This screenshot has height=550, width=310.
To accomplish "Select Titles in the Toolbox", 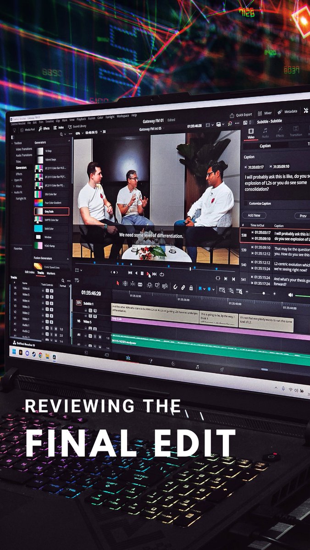I will pyautogui.click(x=18, y=161).
